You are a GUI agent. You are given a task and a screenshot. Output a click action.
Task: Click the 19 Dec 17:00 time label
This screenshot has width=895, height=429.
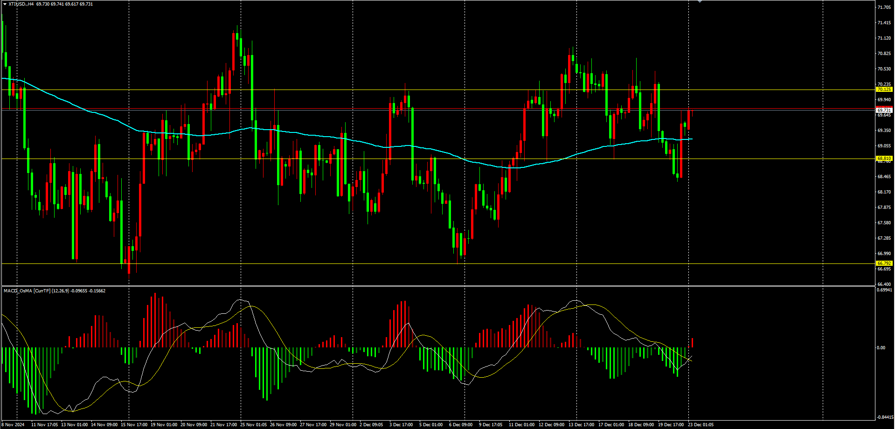(671, 425)
